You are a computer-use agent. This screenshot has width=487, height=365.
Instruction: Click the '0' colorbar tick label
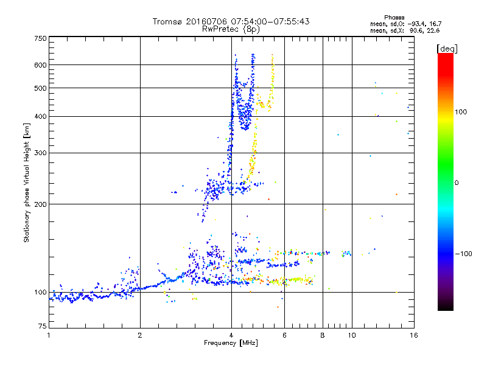[457, 183]
